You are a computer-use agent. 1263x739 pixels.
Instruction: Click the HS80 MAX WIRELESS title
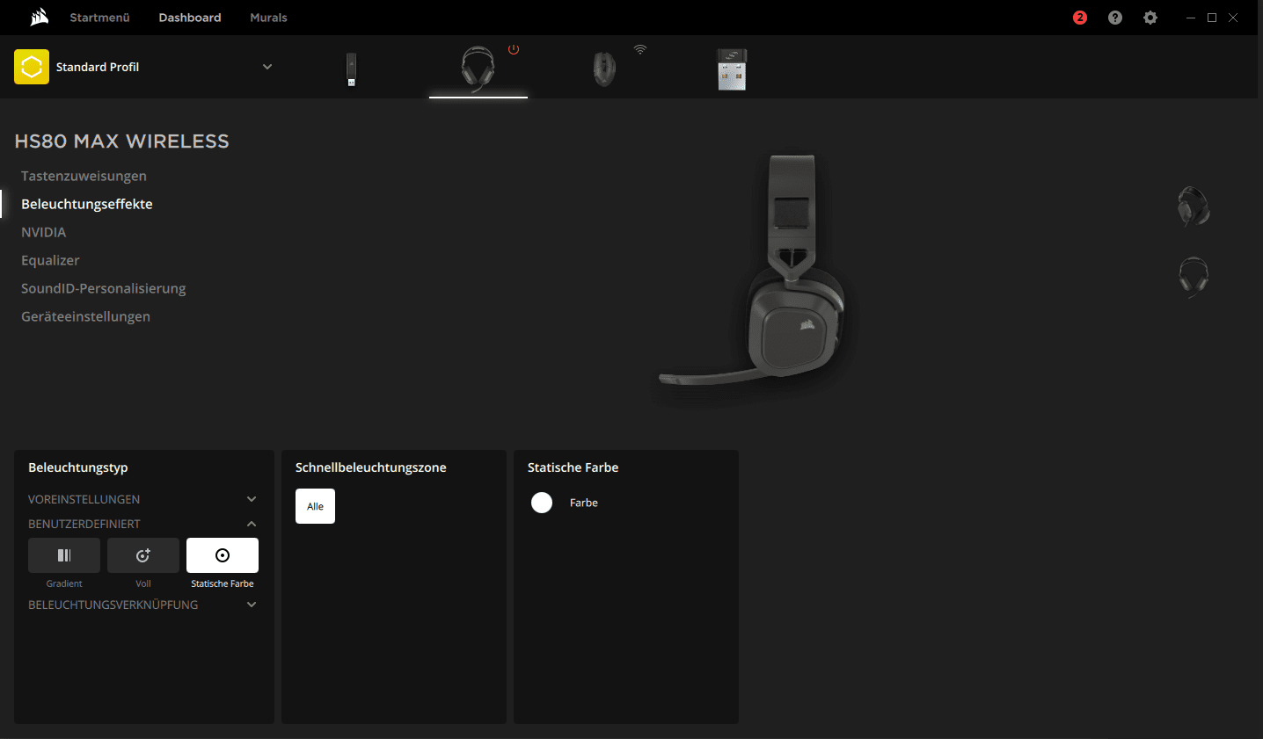[122, 141]
